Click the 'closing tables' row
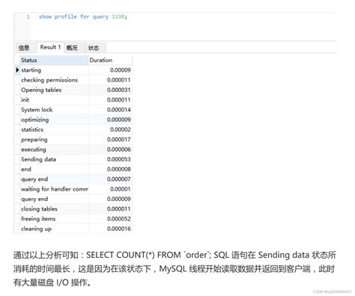 (x=76, y=209)
